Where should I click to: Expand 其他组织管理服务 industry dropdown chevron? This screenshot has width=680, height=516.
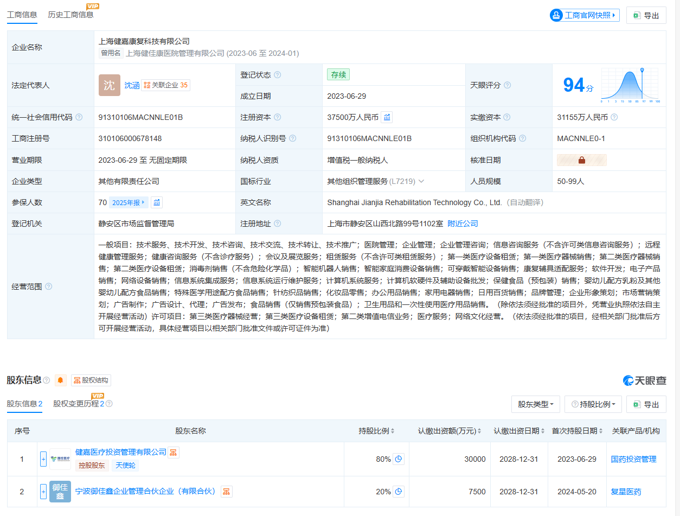click(421, 181)
